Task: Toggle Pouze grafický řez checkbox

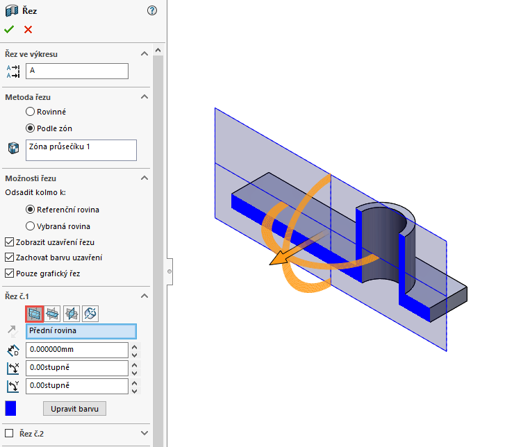Action: [10, 273]
